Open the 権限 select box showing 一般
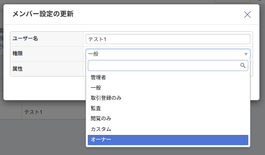 [x=168, y=54]
